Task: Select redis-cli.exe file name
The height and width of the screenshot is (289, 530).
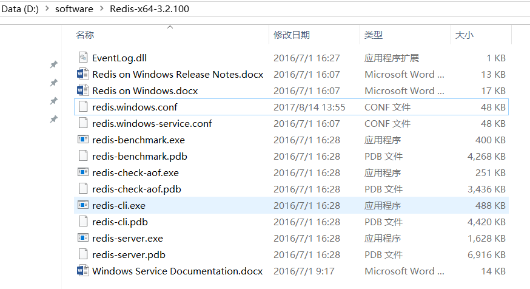Action: click(119, 205)
